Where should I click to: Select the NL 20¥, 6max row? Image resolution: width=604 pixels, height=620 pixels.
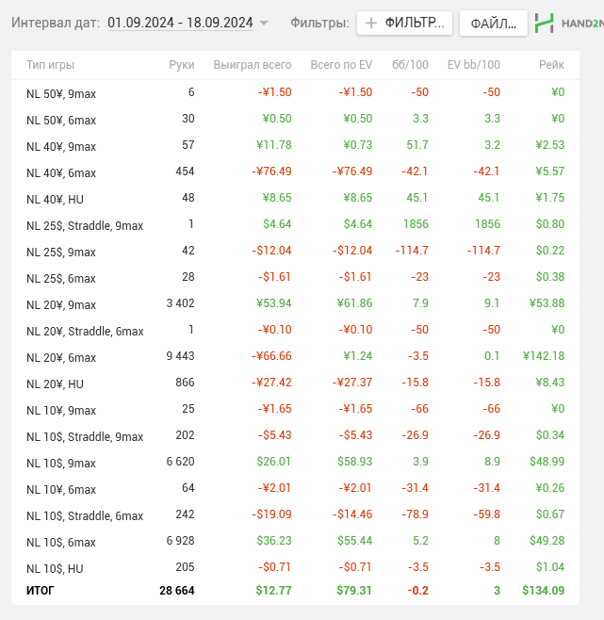pyautogui.click(x=295, y=357)
